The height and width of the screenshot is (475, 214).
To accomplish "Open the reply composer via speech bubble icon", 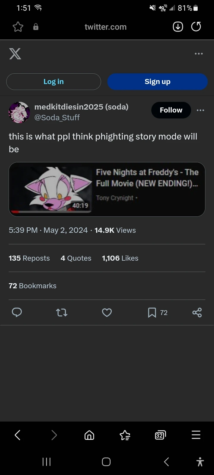I will tap(17, 312).
